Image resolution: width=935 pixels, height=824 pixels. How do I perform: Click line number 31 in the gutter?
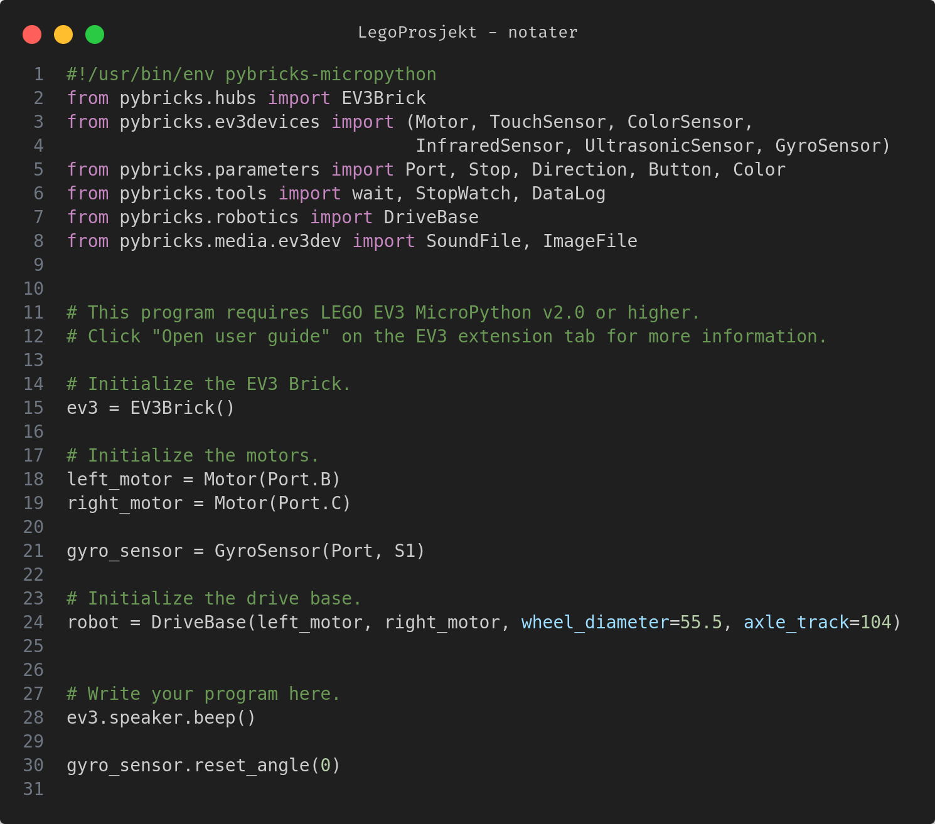[33, 790]
